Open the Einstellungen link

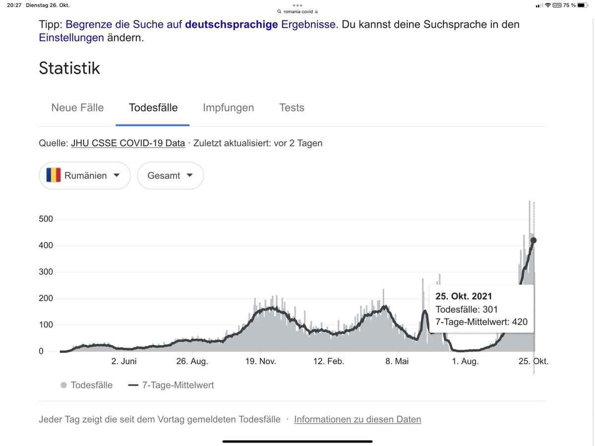71,37
